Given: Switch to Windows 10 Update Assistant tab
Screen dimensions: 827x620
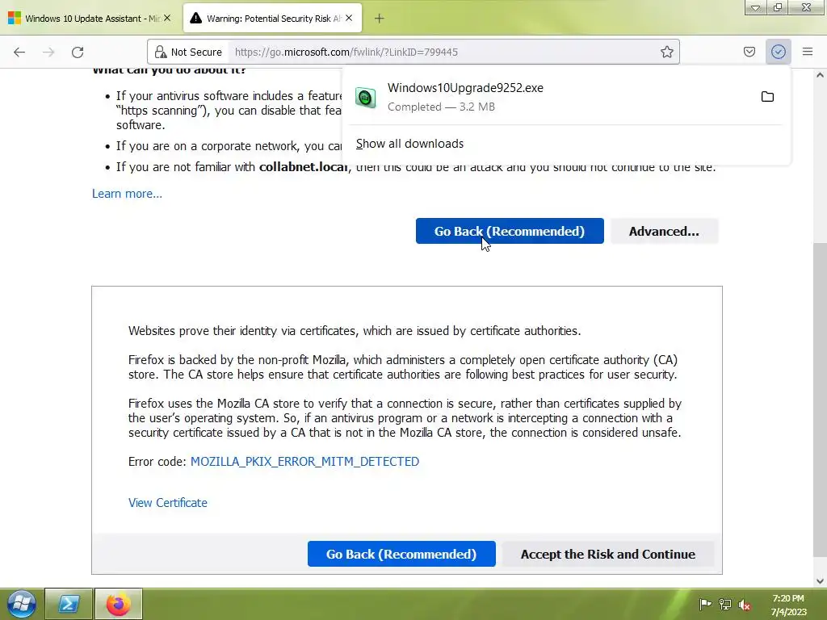Looking at the screenshot, I should 90,19.
